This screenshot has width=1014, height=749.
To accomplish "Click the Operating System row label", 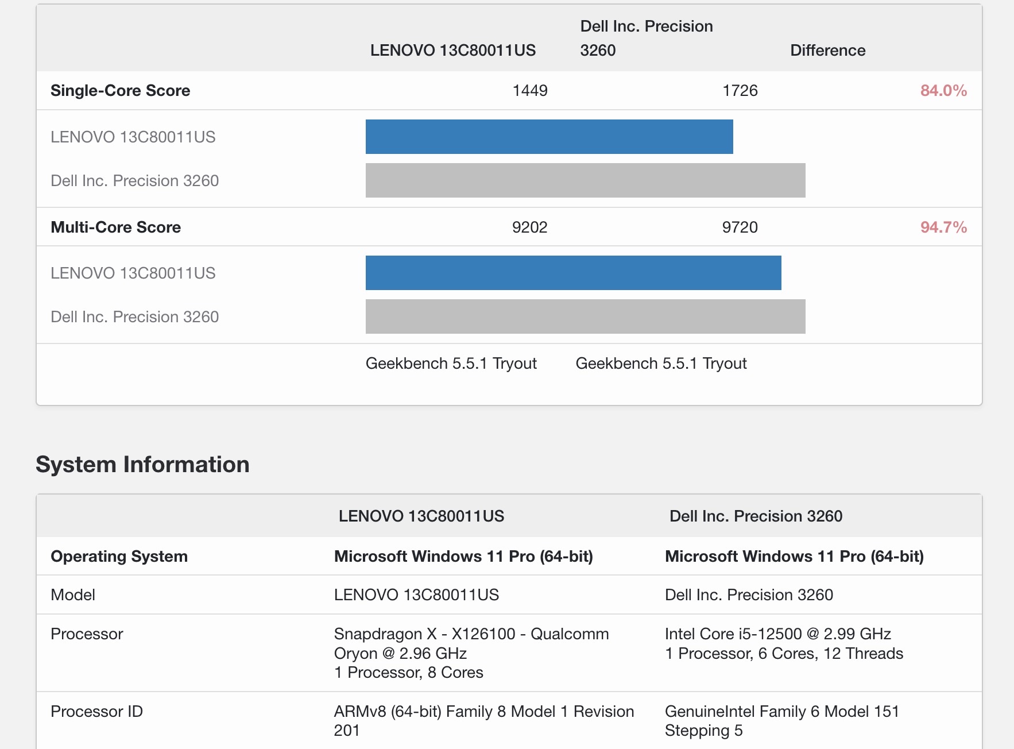I will tap(119, 557).
